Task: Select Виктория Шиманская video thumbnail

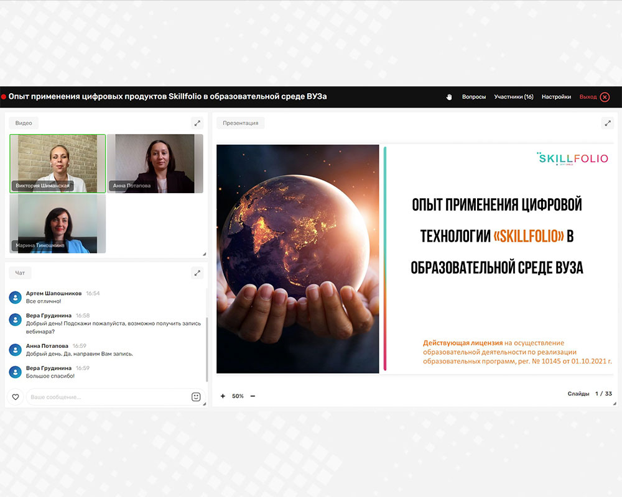Action: pyautogui.click(x=57, y=163)
